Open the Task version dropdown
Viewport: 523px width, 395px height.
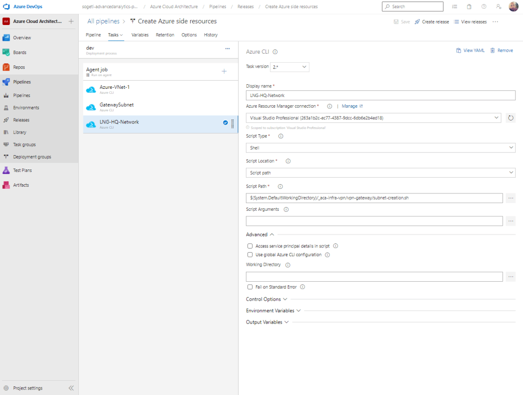click(289, 67)
